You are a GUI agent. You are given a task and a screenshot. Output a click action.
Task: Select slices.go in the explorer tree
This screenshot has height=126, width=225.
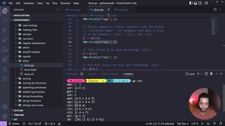(x=29, y=65)
